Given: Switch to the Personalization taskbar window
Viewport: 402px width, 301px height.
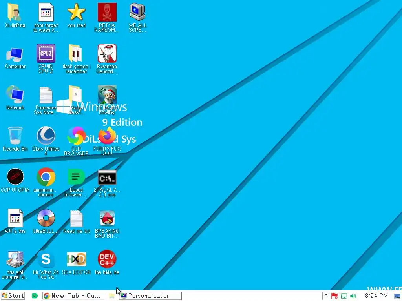Looking at the screenshot, I should pyautogui.click(x=150, y=296).
